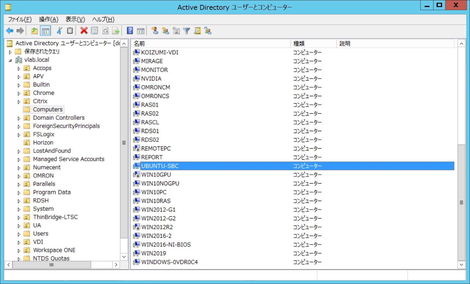
Task: Refresh the view with the refresh icon
Action: point(105,31)
